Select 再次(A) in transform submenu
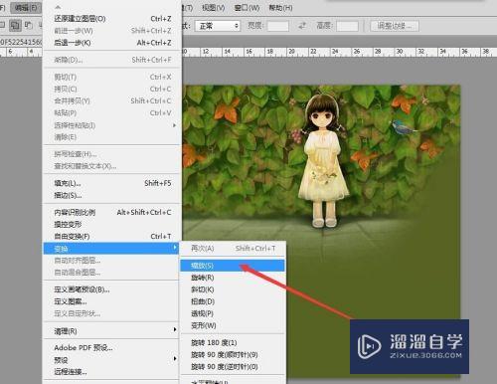 (233, 248)
